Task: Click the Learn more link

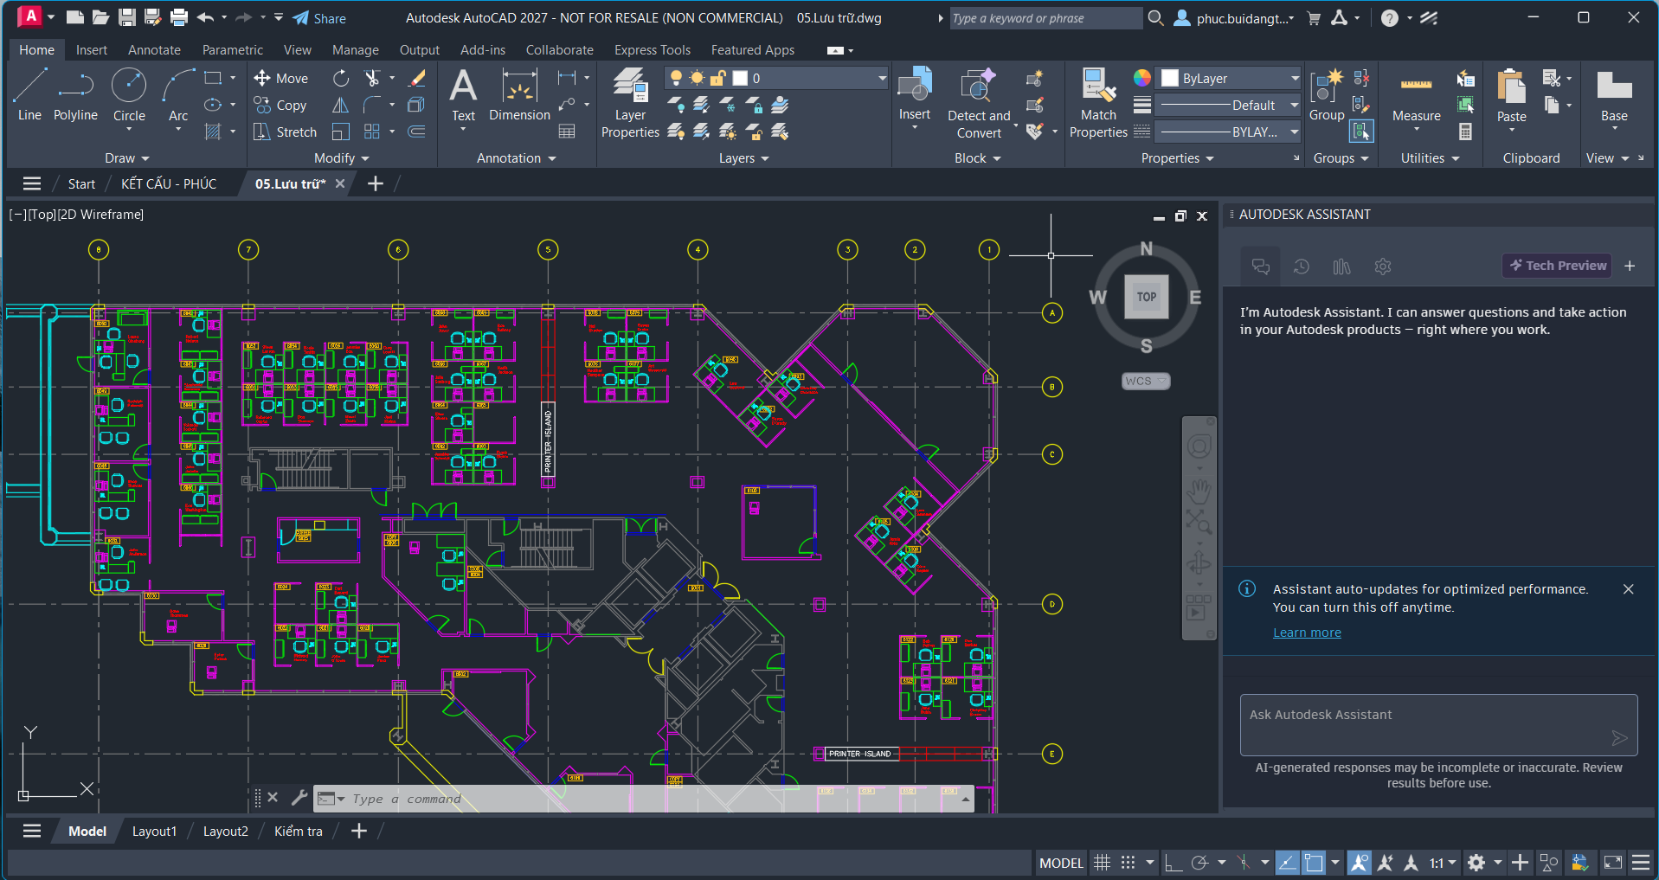Action: pos(1307,633)
